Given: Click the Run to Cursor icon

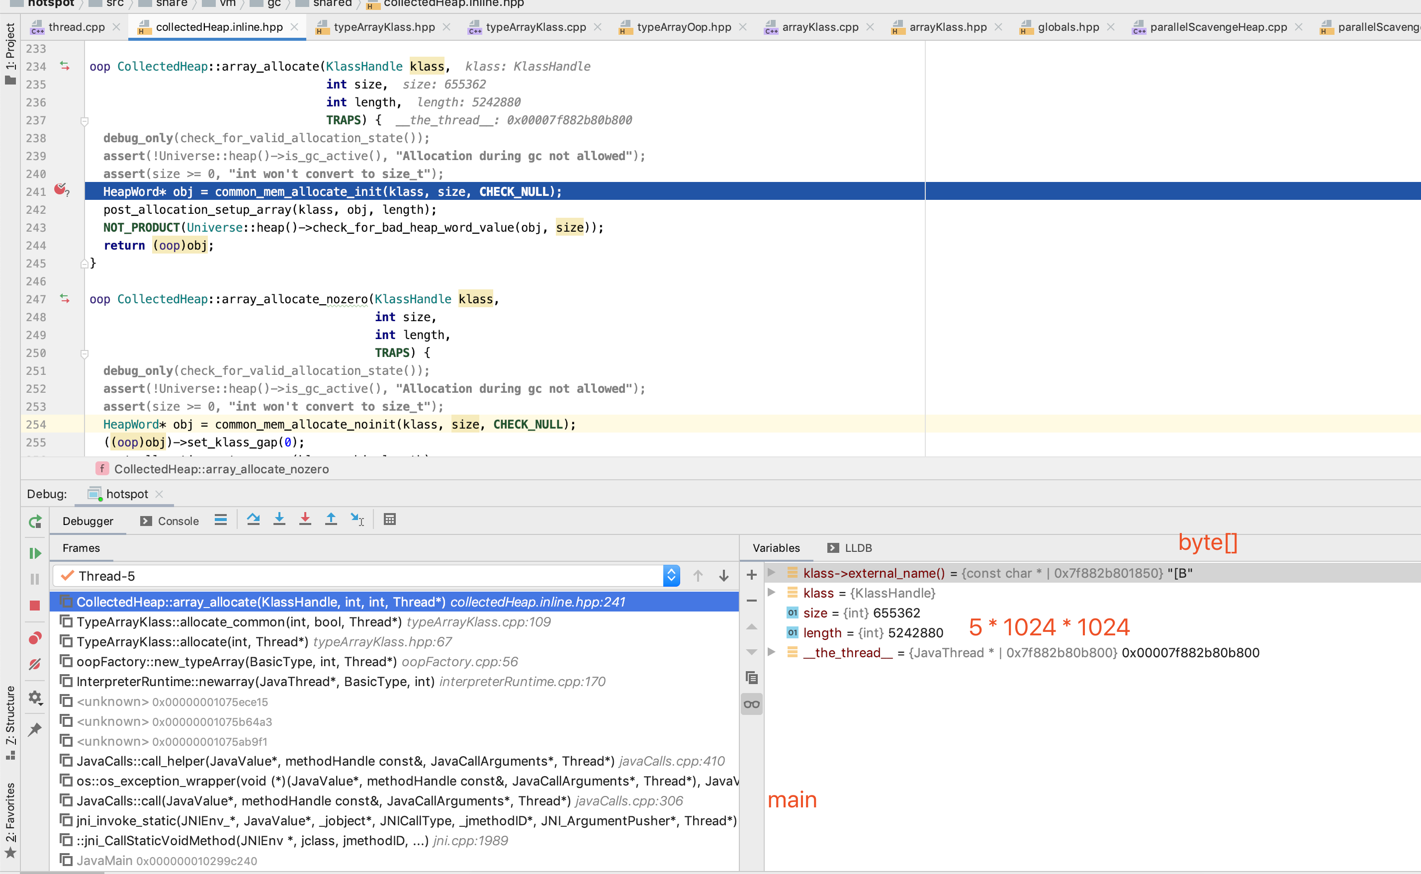Looking at the screenshot, I should click(357, 520).
